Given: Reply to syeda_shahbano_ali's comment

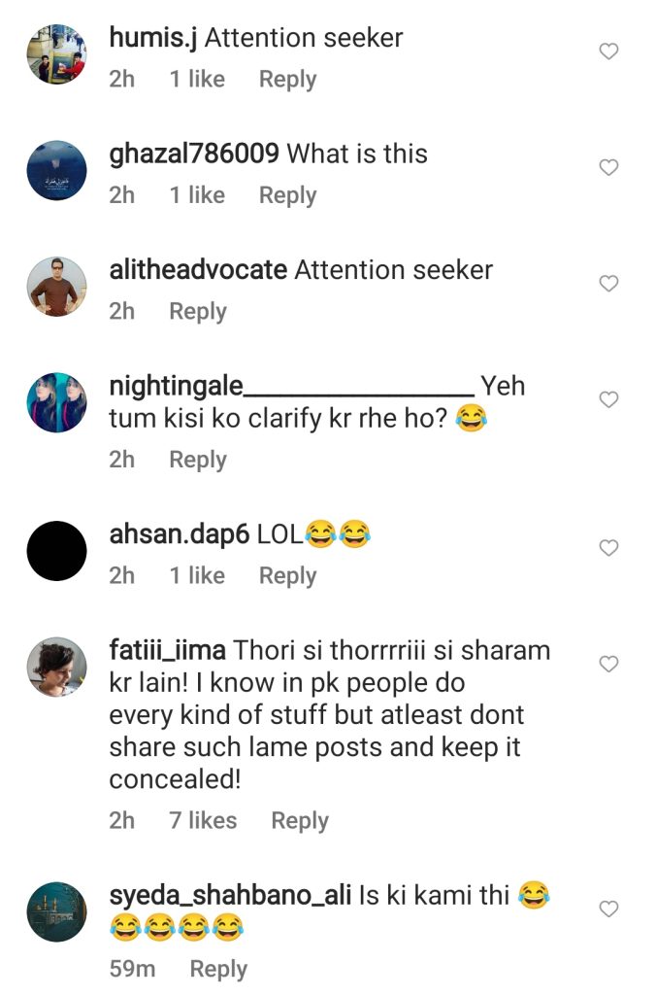Looking at the screenshot, I should pos(218,969).
